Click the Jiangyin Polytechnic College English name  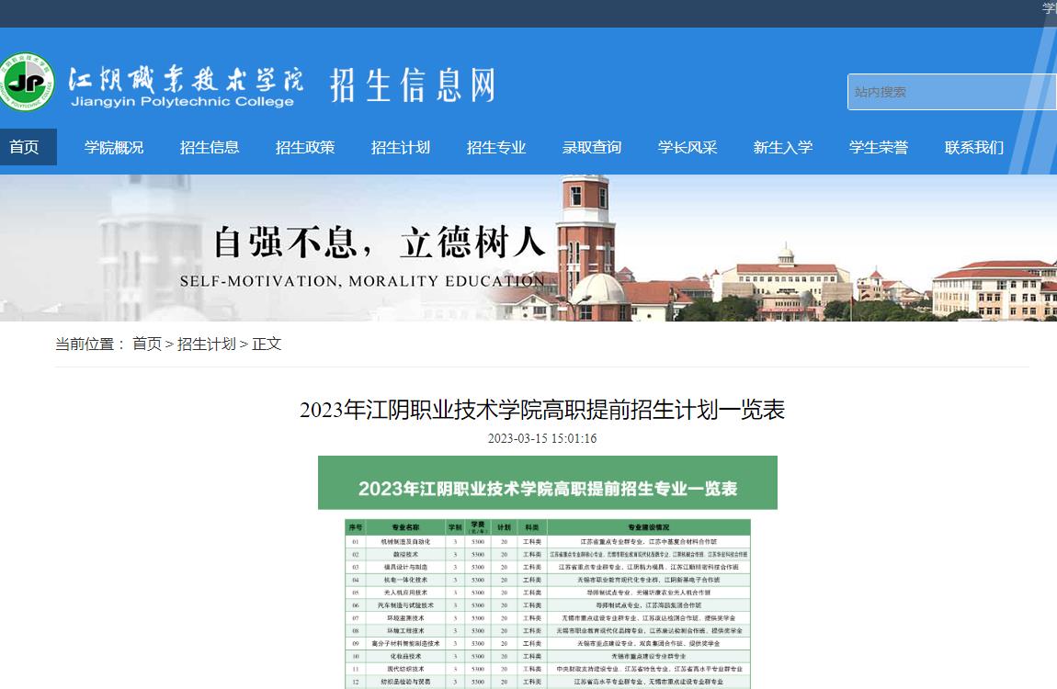(x=183, y=102)
